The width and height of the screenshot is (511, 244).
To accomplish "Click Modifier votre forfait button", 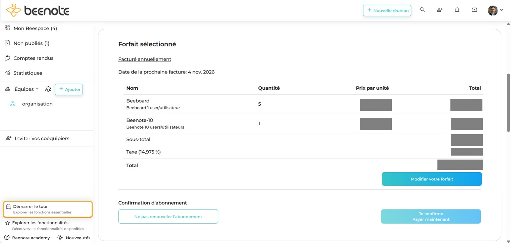I will coord(432,179).
